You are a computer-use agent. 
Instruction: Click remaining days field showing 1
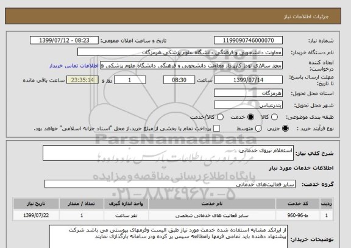click(130, 80)
